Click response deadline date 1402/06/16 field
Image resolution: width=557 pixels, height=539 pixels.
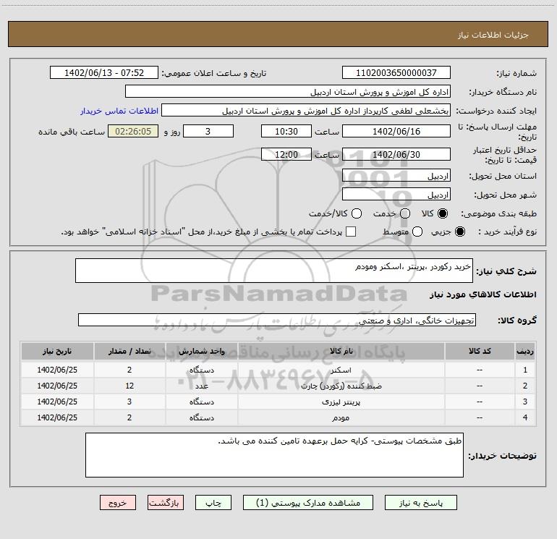click(396, 131)
